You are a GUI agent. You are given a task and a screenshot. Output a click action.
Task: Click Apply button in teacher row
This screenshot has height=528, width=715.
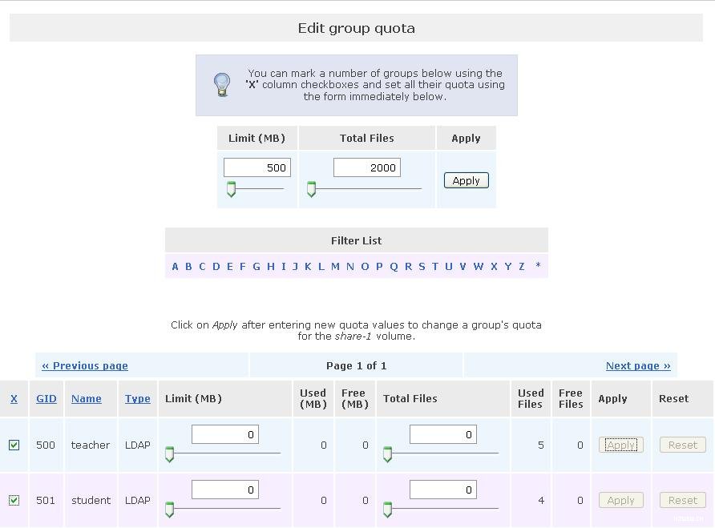click(x=620, y=445)
